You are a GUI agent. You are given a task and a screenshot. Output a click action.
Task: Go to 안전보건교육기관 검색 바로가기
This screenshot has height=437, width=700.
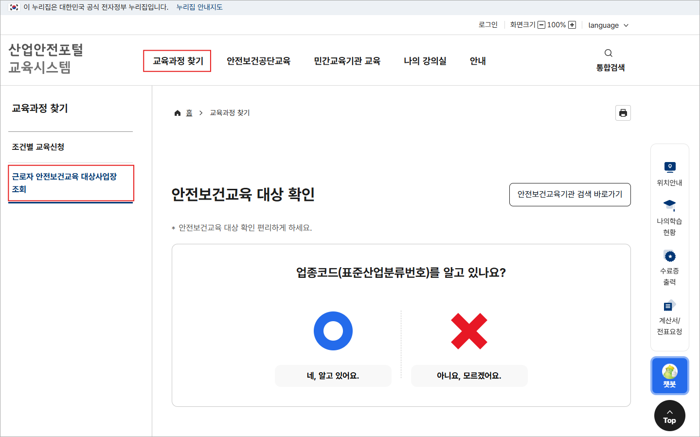(570, 194)
